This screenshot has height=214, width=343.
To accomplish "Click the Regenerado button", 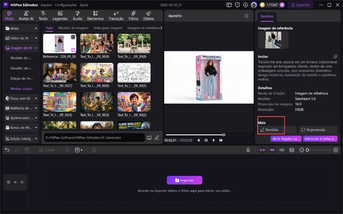I will tap(318, 130).
